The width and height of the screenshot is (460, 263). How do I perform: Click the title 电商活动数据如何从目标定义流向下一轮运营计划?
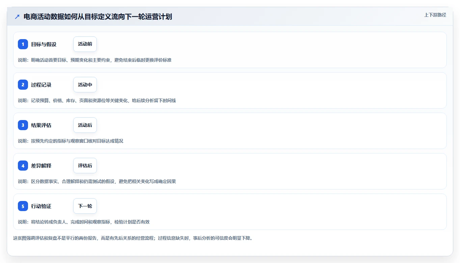tap(98, 17)
